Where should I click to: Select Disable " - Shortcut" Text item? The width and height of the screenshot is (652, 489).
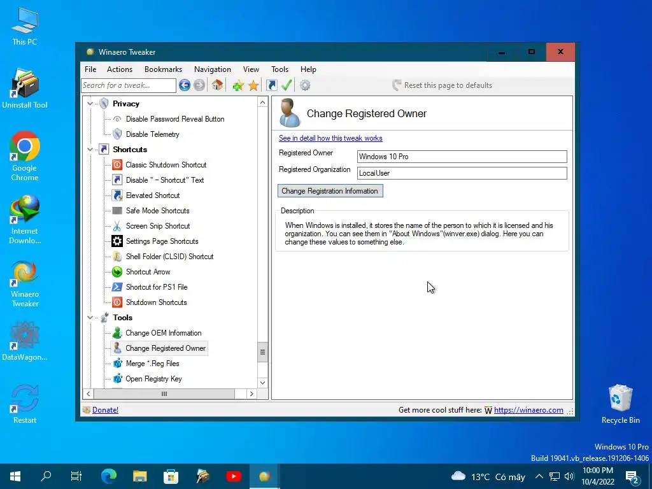click(165, 180)
